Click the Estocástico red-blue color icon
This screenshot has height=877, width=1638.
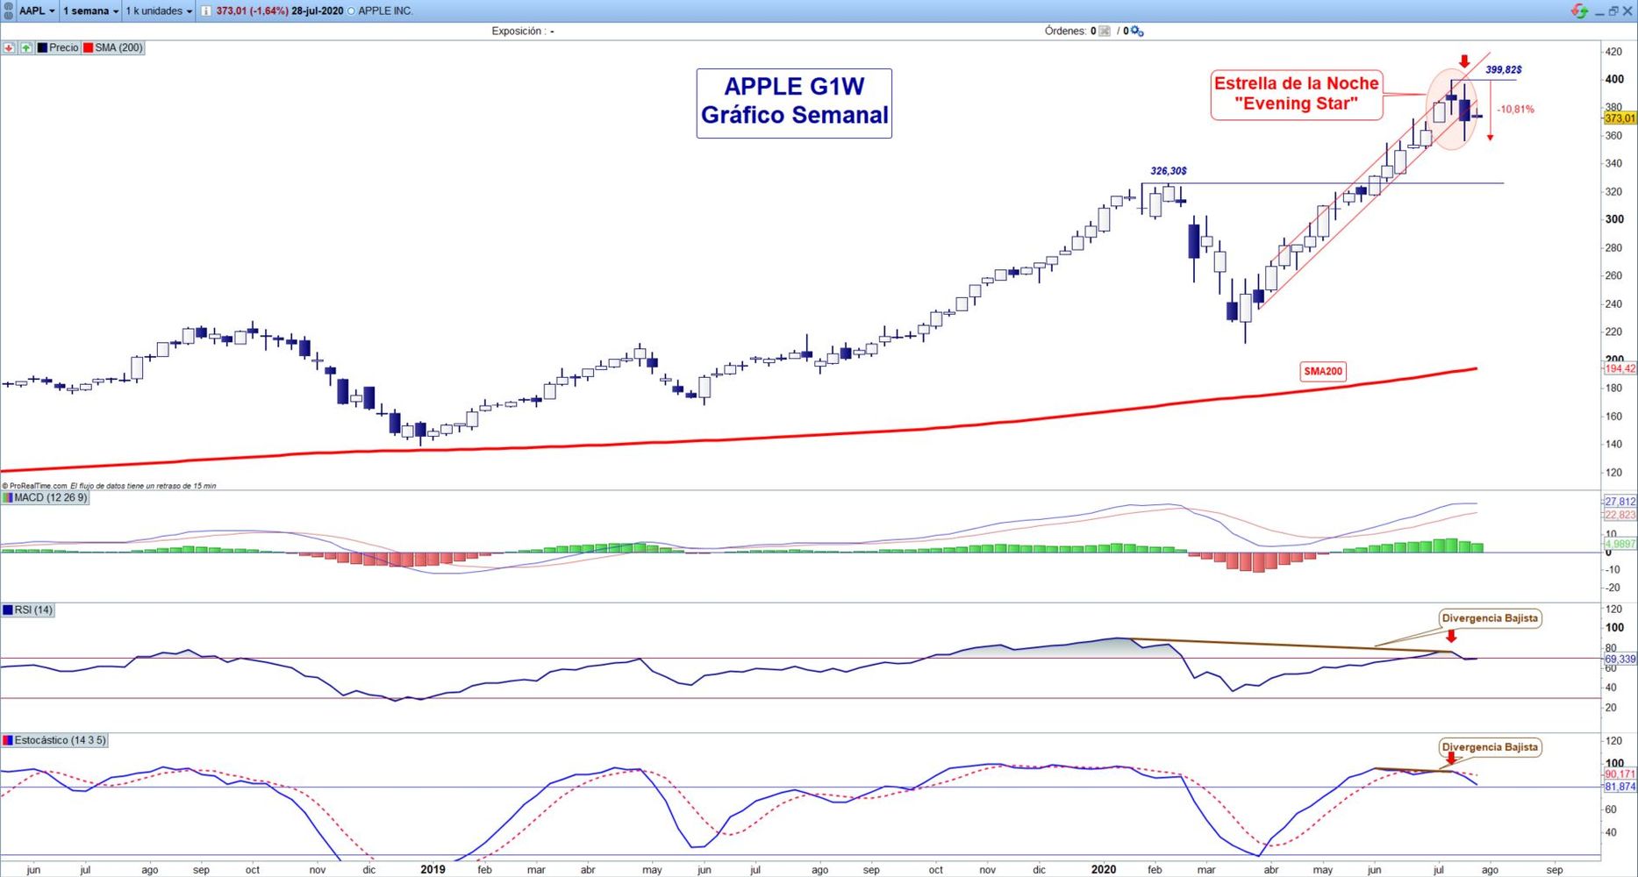(8, 740)
